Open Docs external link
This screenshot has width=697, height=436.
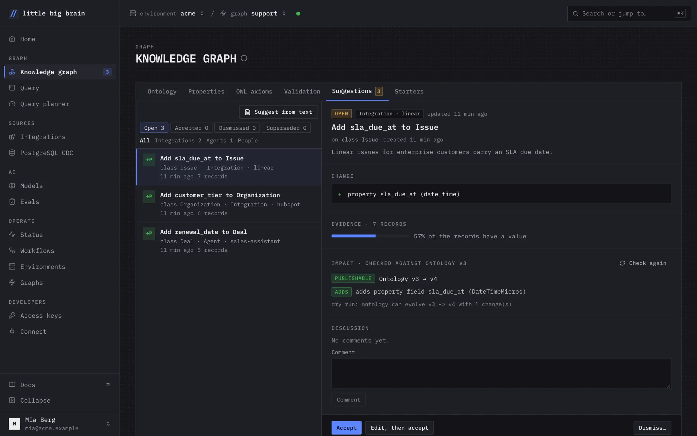point(60,385)
